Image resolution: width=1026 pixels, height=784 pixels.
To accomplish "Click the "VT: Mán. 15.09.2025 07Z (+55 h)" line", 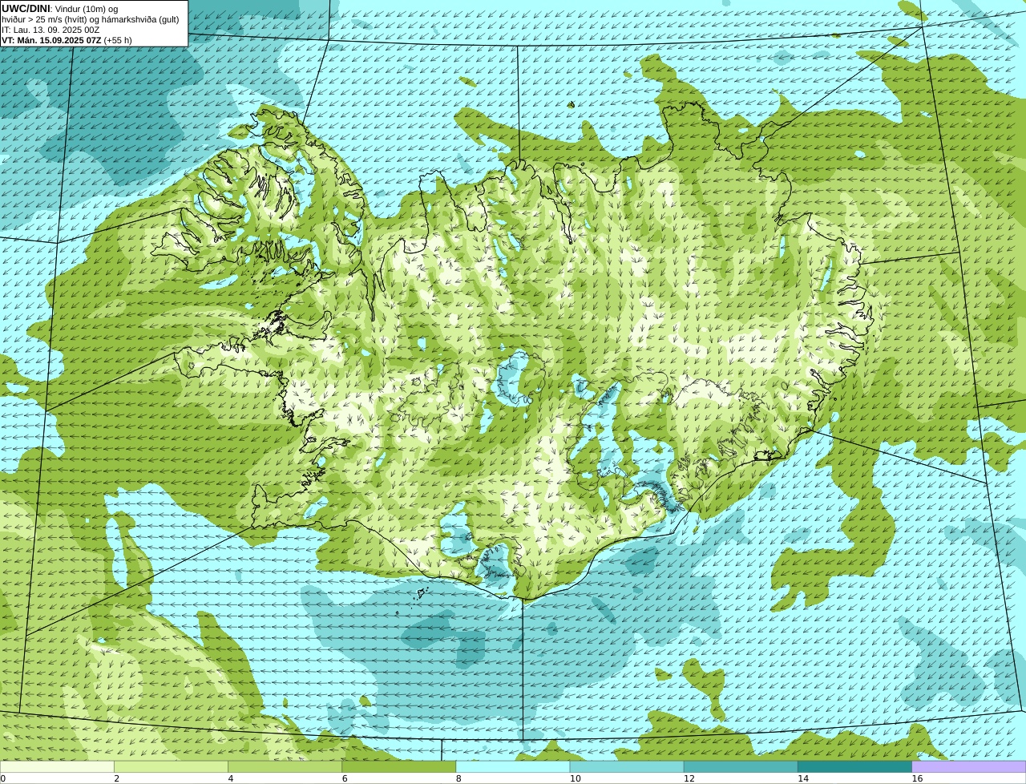I will [67, 40].
